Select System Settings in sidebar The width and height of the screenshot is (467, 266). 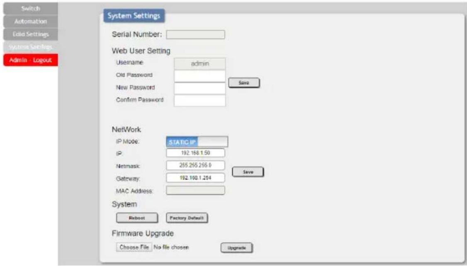tap(31, 47)
